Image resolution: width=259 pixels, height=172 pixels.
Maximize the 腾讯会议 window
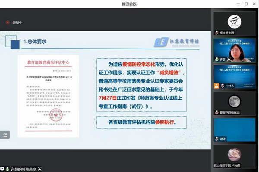[x=246, y=4]
